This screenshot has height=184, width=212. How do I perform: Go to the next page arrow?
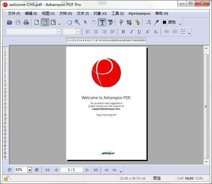pyautogui.click(x=87, y=170)
